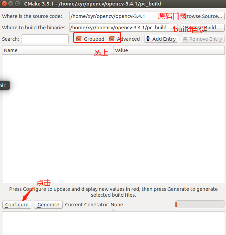Toggle the Grouped checkbox
The width and height of the screenshot is (226, 235).
pos(79,39)
